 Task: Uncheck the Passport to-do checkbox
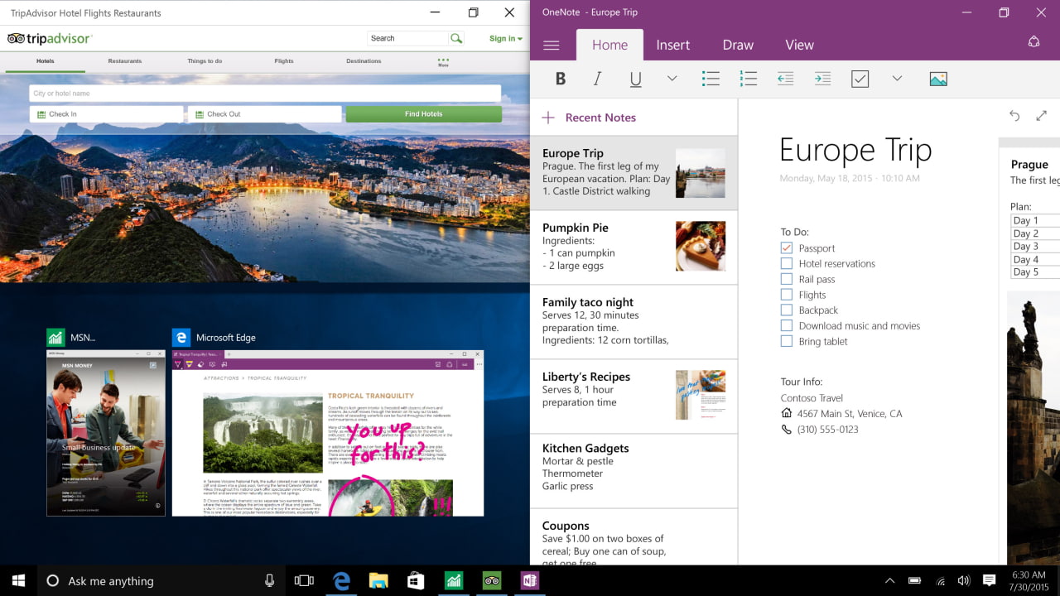[787, 248]
